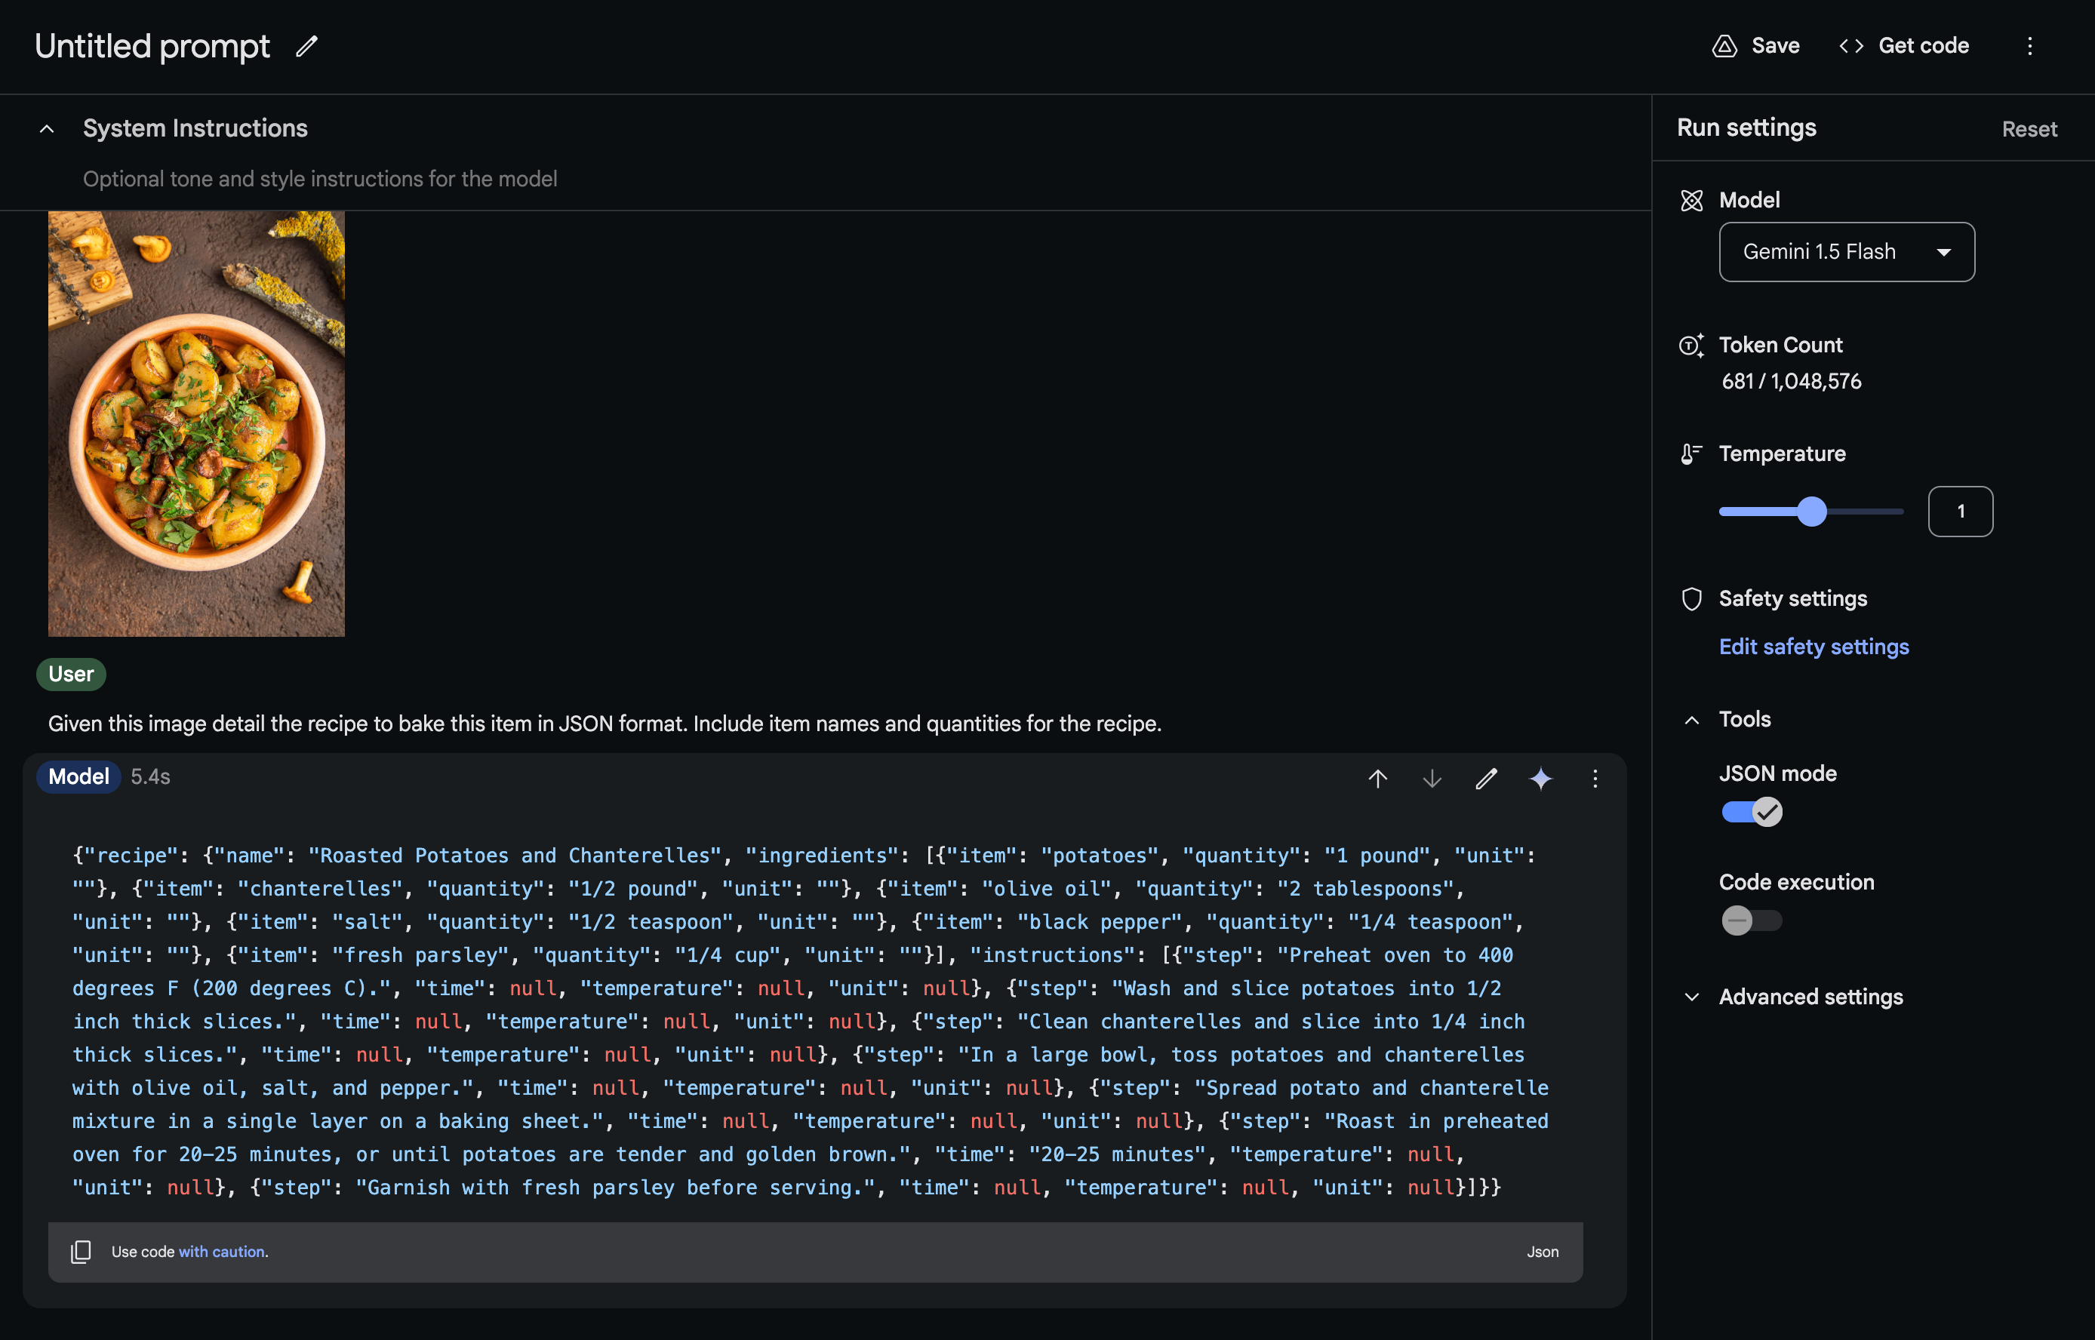Image resolution: width=2095 pixels, height=1340 pixels.
Task: Click the temperature value input box
Action: [x=1960, y=512]
